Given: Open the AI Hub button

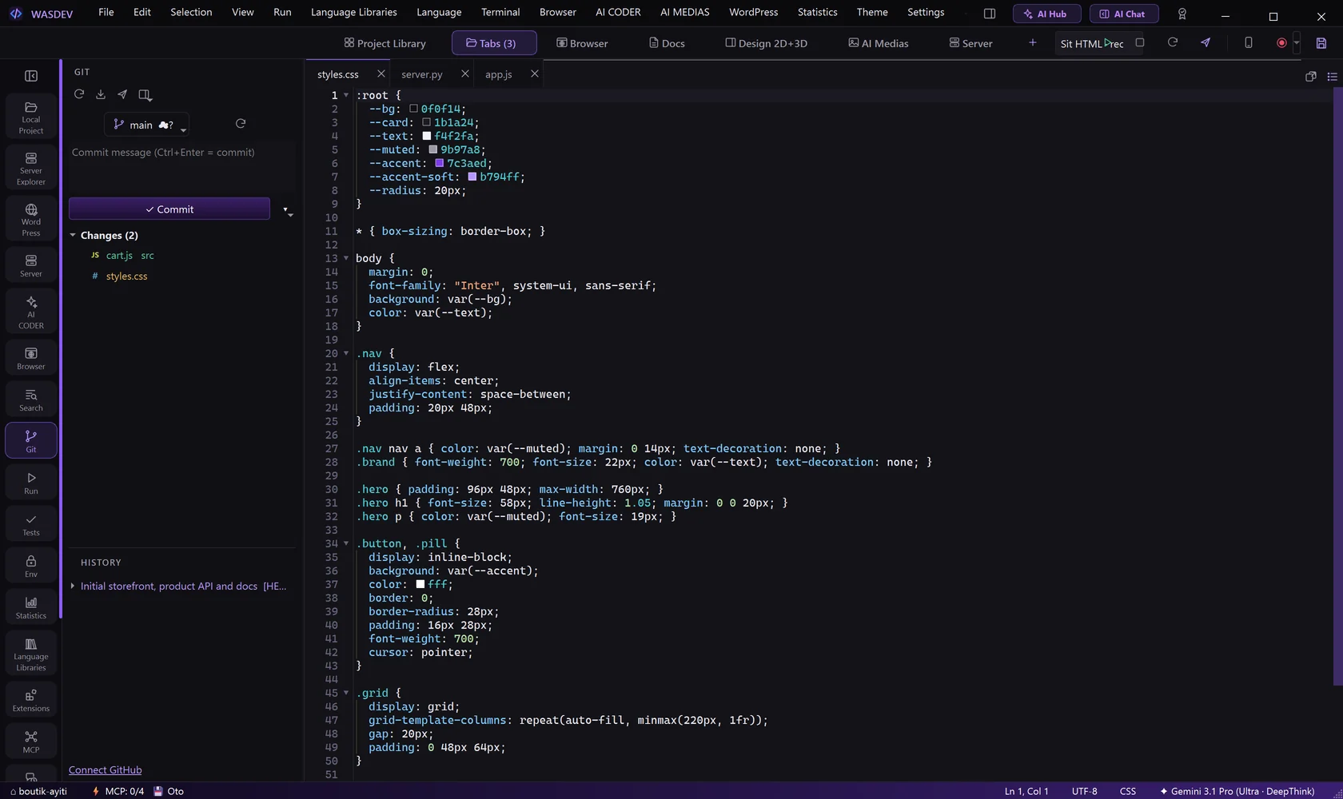Looking at the screenshot, I should click(1046, 14).
